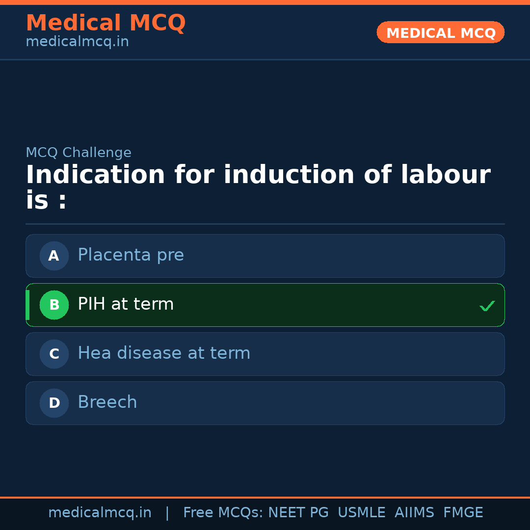Click the question text about induction of labour
This screenshot has width=530, height=530.
pos(258,185)
